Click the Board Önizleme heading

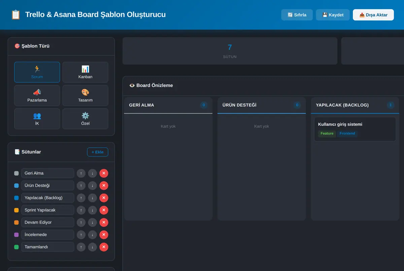click(151, 85)
